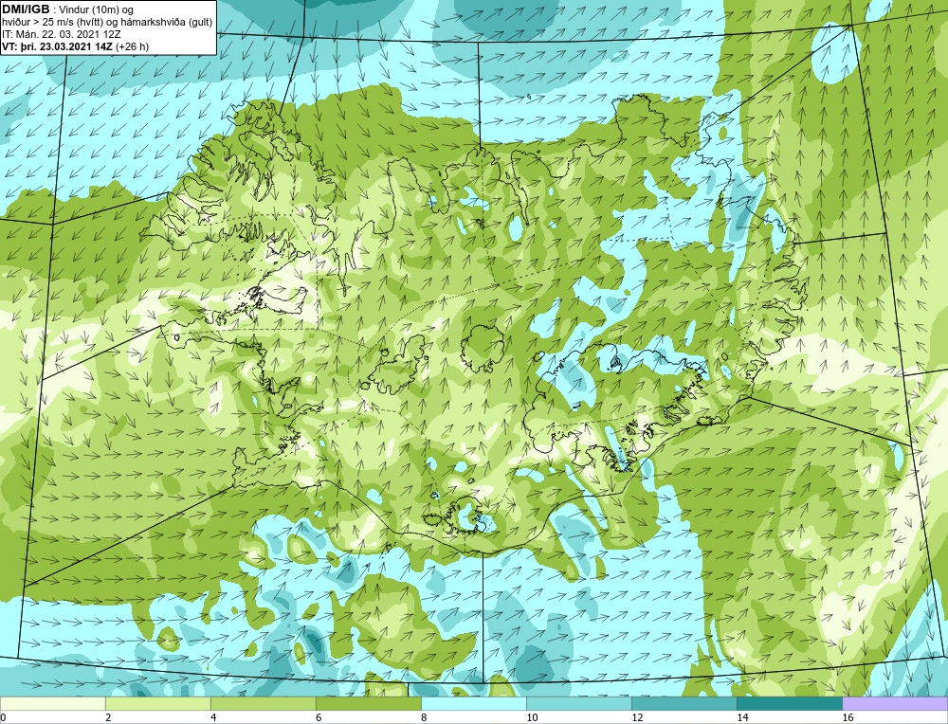Viewport: 948px width, 724px height.
Task: Click the '(+26 h)' forecast offset text
Action: coord(133,46)
